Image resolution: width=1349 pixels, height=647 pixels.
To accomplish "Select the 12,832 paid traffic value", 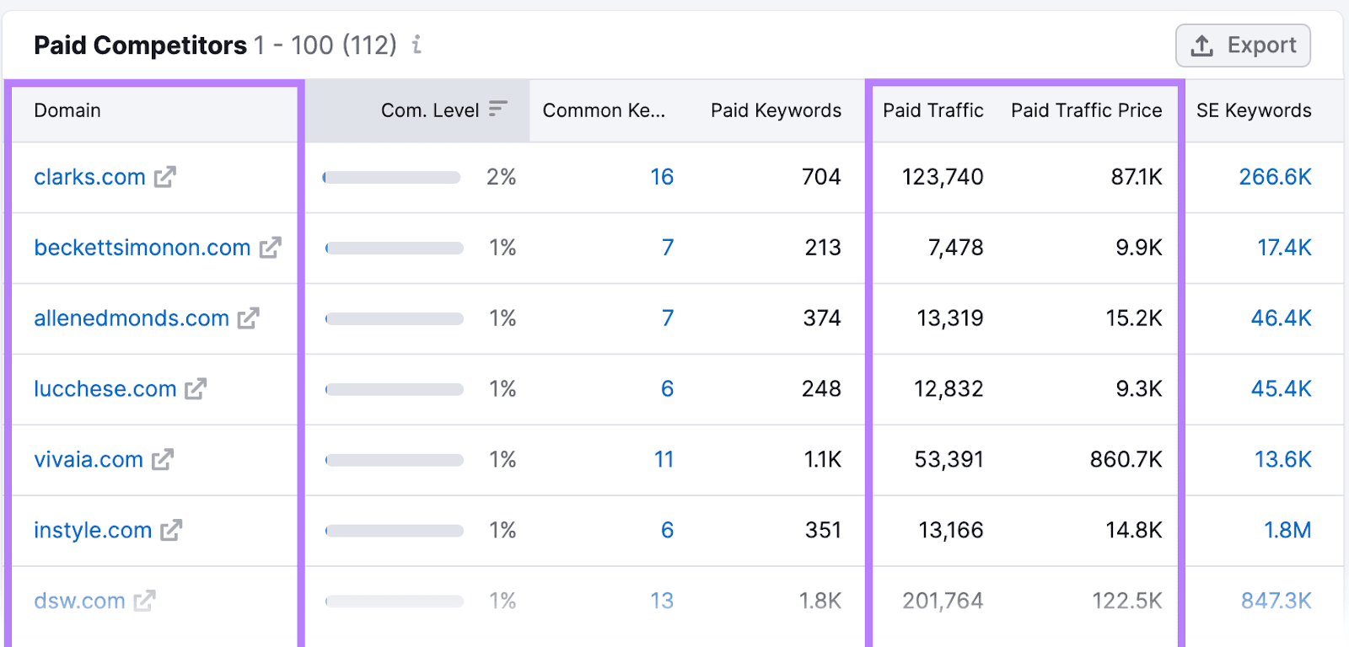I will coord(949,389).
